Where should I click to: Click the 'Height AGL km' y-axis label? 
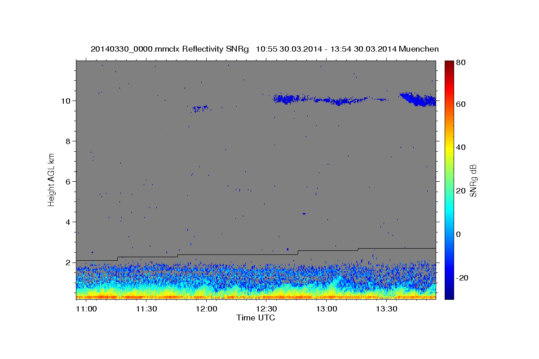tap(52, 179)
